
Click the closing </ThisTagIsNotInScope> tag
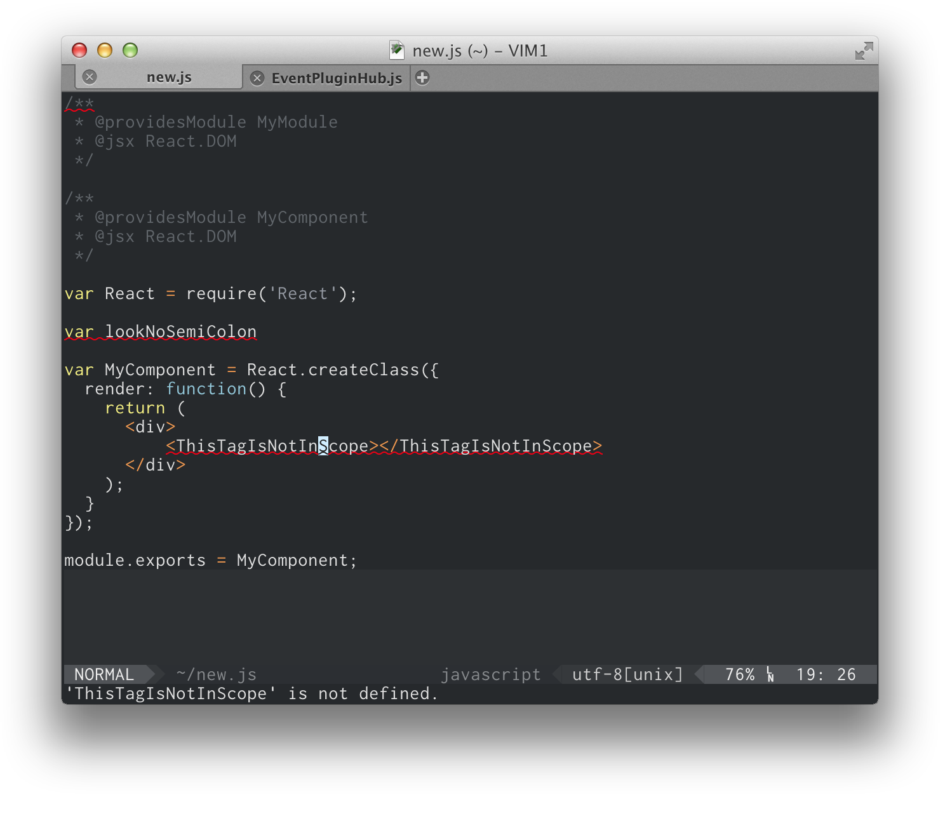click(x=491, y=446)
